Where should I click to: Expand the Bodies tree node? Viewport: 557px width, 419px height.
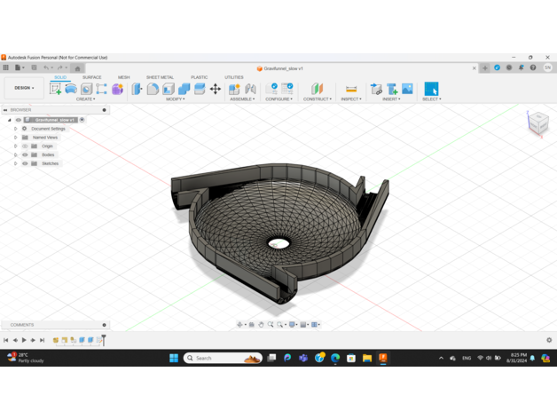(x=15, y=154)
